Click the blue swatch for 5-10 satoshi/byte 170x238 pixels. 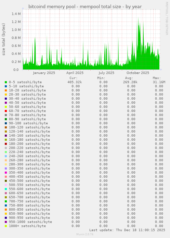[6, 86]
